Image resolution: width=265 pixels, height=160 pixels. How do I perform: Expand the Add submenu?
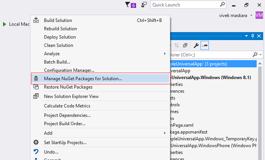point(100,133)
